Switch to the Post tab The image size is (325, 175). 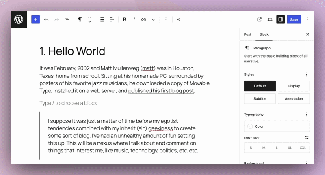coord(247,34)
